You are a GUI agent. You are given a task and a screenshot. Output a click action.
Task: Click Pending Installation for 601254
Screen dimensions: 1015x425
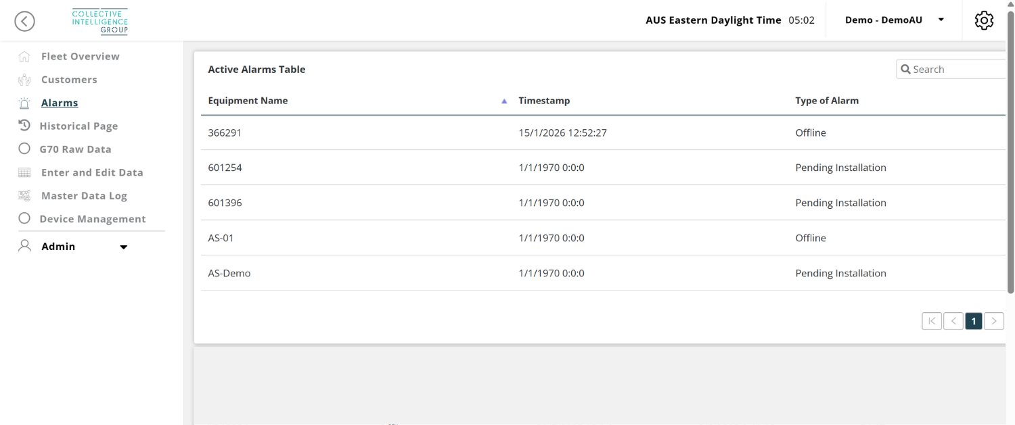click(840, 168)
